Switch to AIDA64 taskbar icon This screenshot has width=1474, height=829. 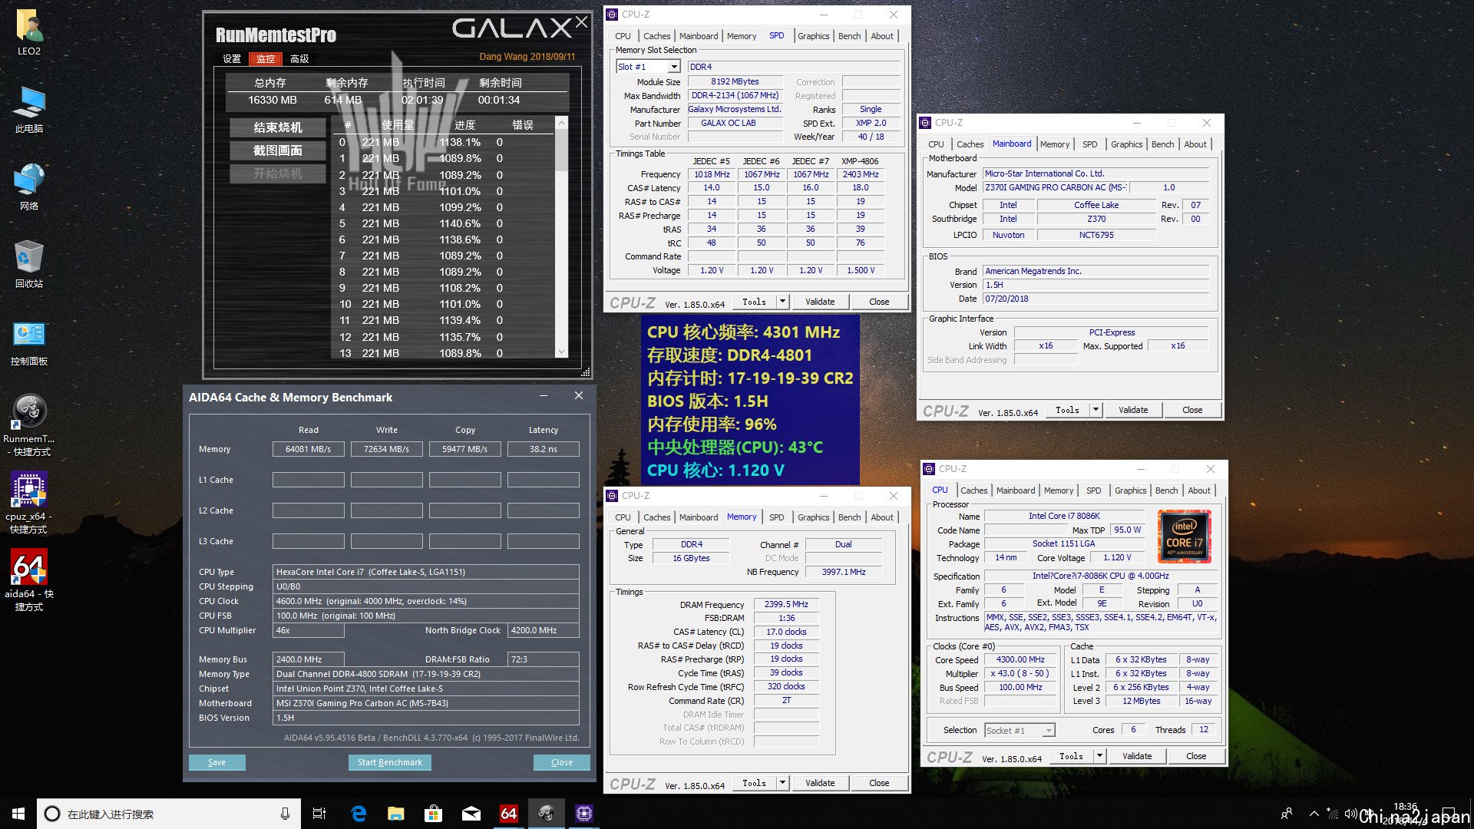(x=509, y=814)
